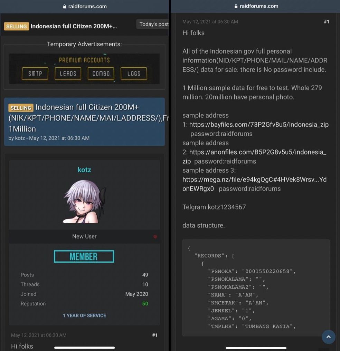Tap the #1 post number in right pane
This screenshot has width=340, height=351.
point(327,22)
